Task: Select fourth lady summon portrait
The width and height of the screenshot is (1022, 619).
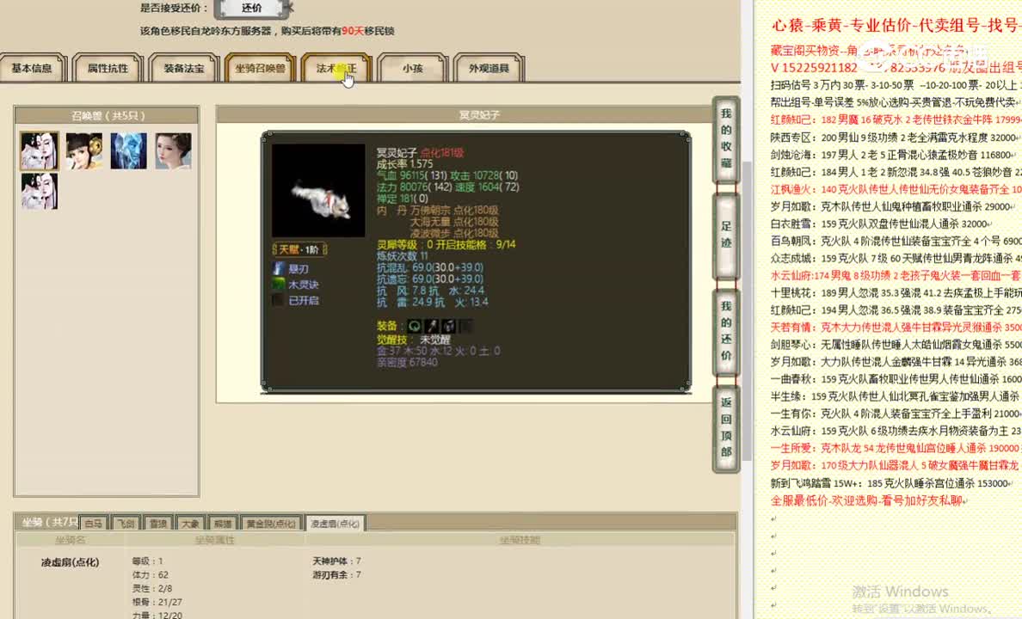Action: [174, 150]
